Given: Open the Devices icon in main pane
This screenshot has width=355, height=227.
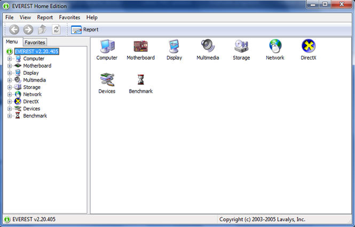Looking at the screenshot, I should [107, 83].
